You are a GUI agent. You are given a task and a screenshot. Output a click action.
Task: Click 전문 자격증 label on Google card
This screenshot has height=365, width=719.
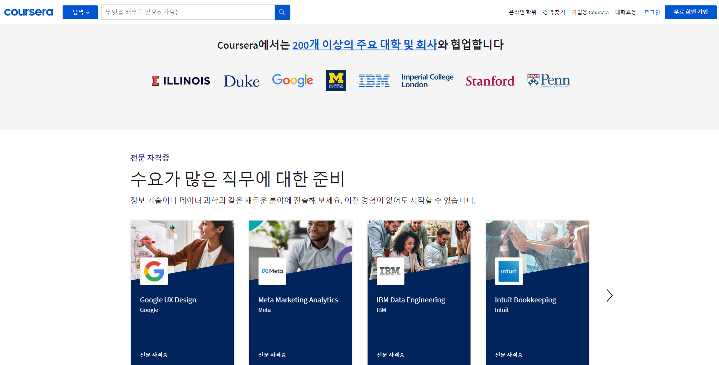(x=154, y=355)
